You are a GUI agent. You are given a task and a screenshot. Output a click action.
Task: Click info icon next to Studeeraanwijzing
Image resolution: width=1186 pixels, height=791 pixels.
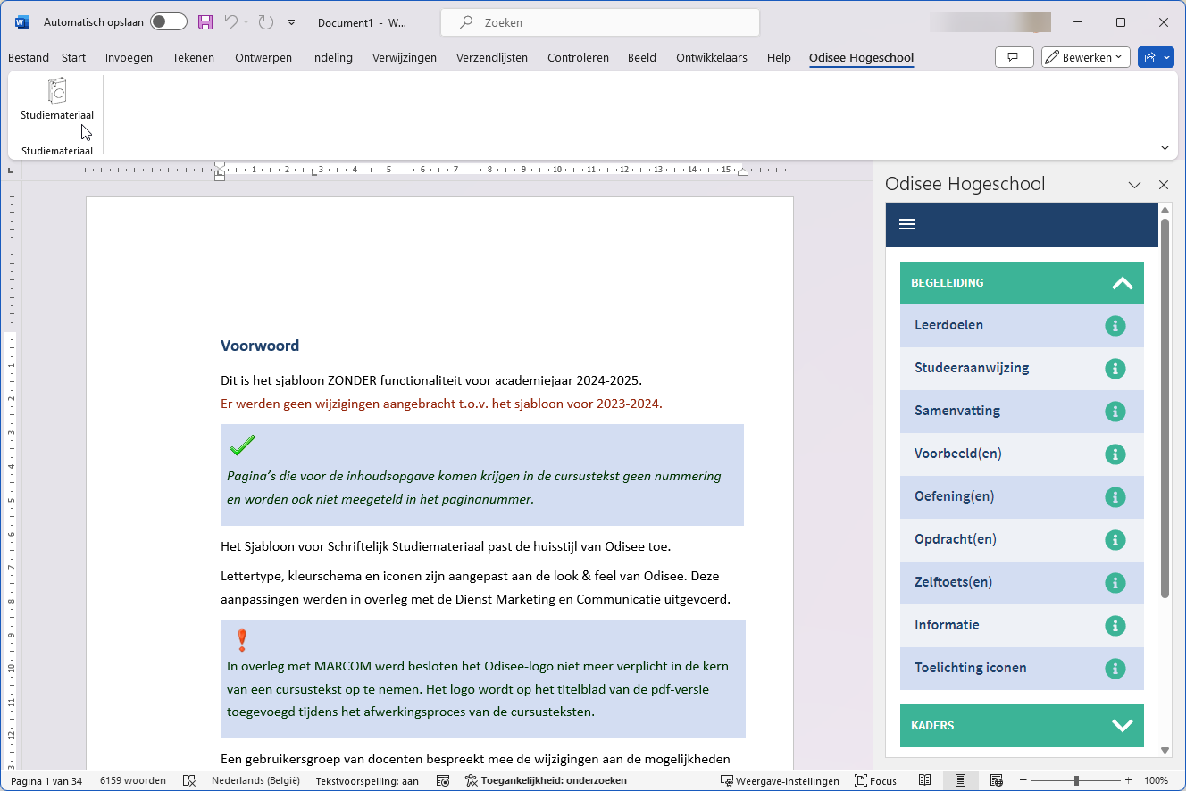click(1115, 368)
